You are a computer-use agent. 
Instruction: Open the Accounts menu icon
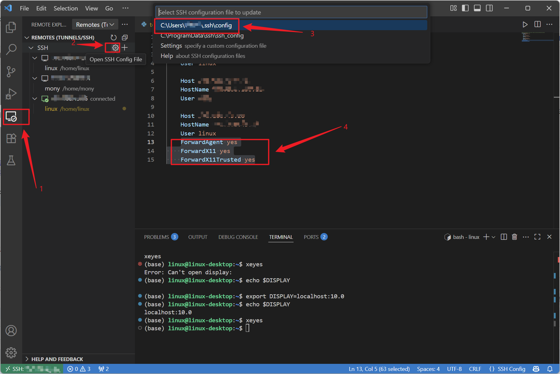click(11, 331)
